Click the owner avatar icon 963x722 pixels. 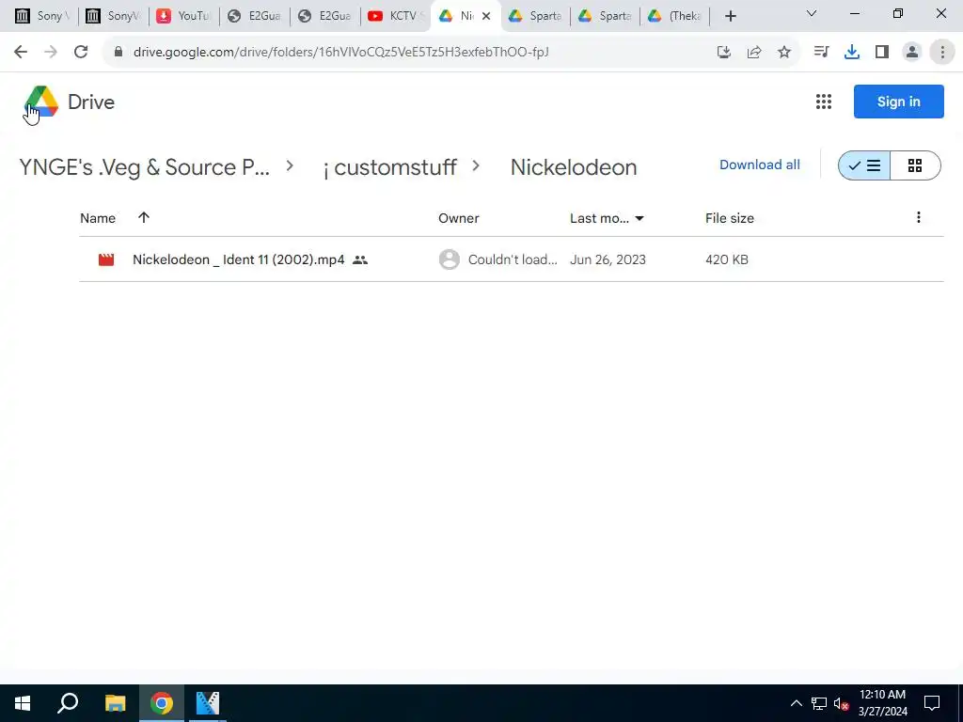449,259
